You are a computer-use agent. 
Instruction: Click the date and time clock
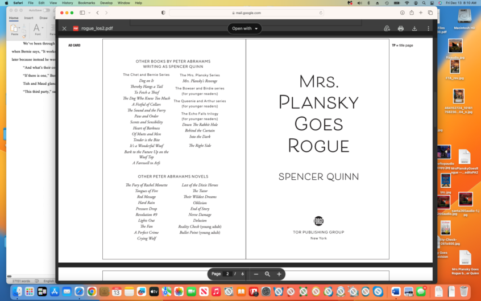tap(461, 3)
